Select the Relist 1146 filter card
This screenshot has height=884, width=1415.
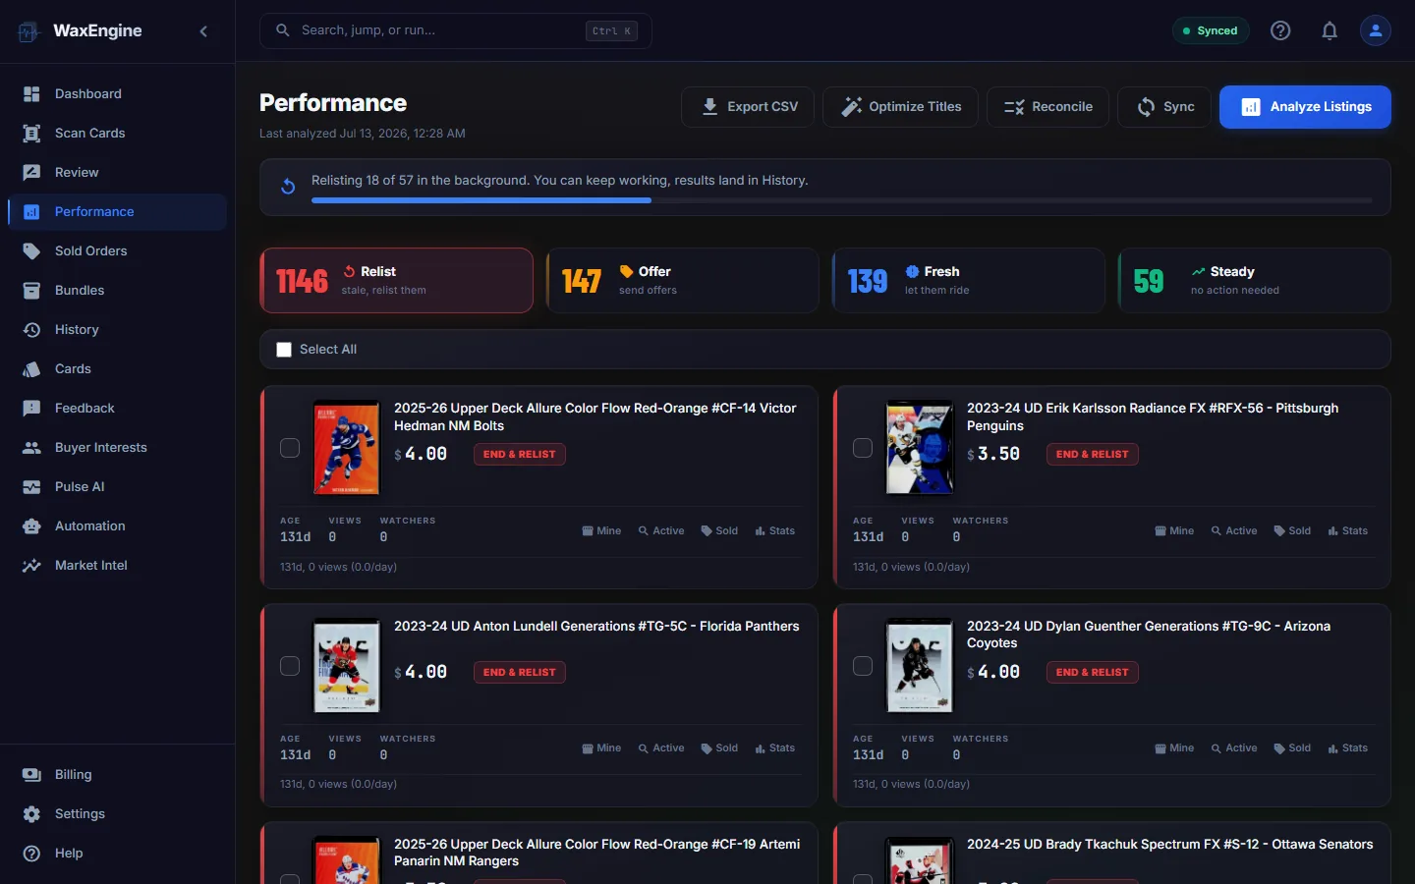point(397,281)
